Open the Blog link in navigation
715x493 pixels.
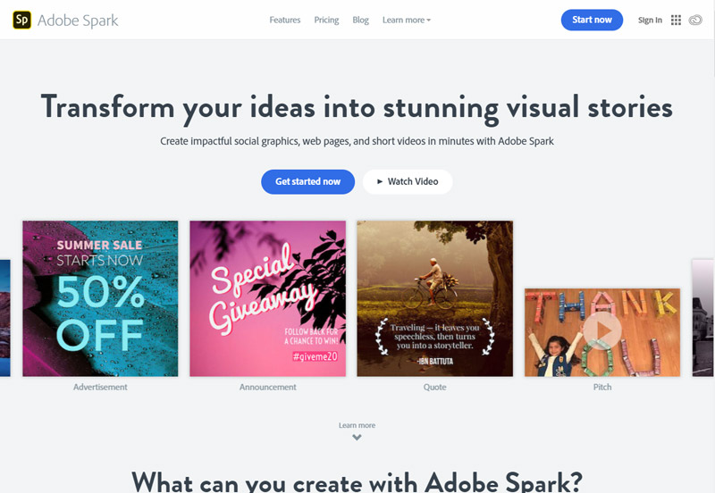[360, 20]
